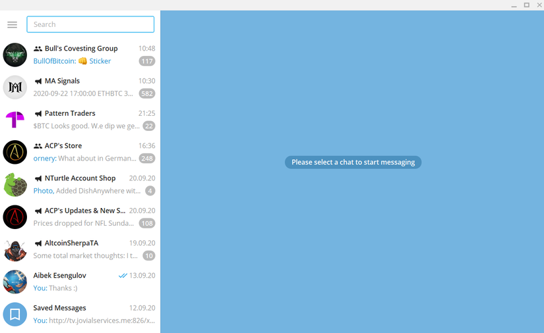
Task: Click the 108 unread badge
Action: (x=147, y=223)
